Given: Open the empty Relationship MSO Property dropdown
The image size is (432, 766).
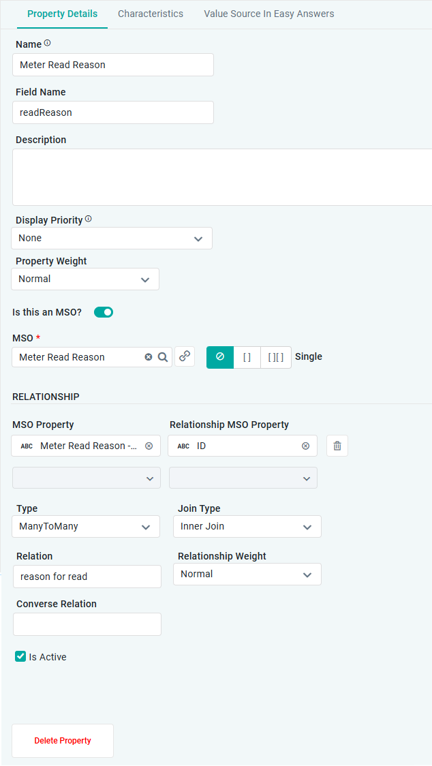Looking at the screenshot, I should click(x=243, y=478).
